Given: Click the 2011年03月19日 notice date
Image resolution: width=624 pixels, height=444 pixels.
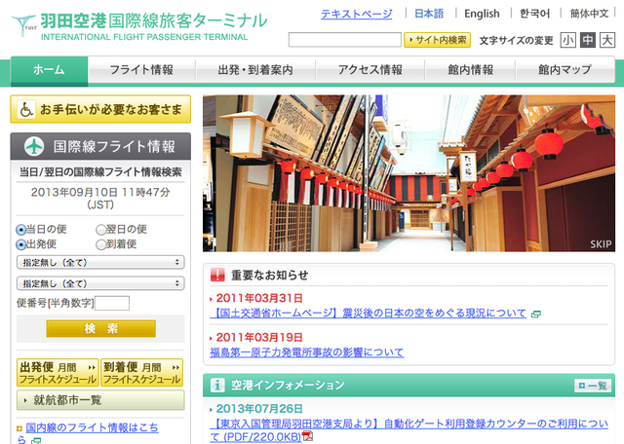Looking at the screenshot, I should point(259,337).
